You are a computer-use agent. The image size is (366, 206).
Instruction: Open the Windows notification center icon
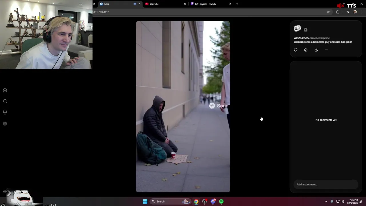361,201
